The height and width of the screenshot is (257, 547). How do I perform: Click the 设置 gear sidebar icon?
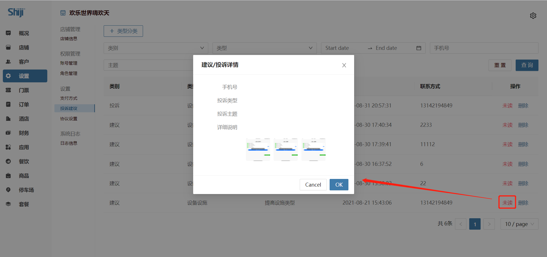coord(8,76)
